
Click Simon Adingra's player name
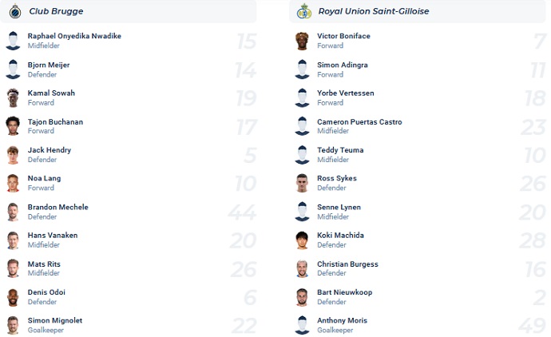(x=343, y=65)
